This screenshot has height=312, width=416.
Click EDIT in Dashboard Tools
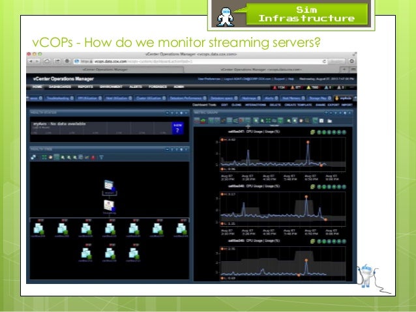[x=224, y=105]
